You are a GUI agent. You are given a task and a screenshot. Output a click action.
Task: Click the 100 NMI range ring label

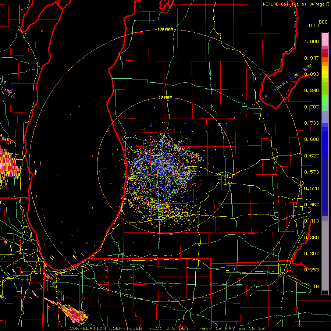[x=165, y=29]
